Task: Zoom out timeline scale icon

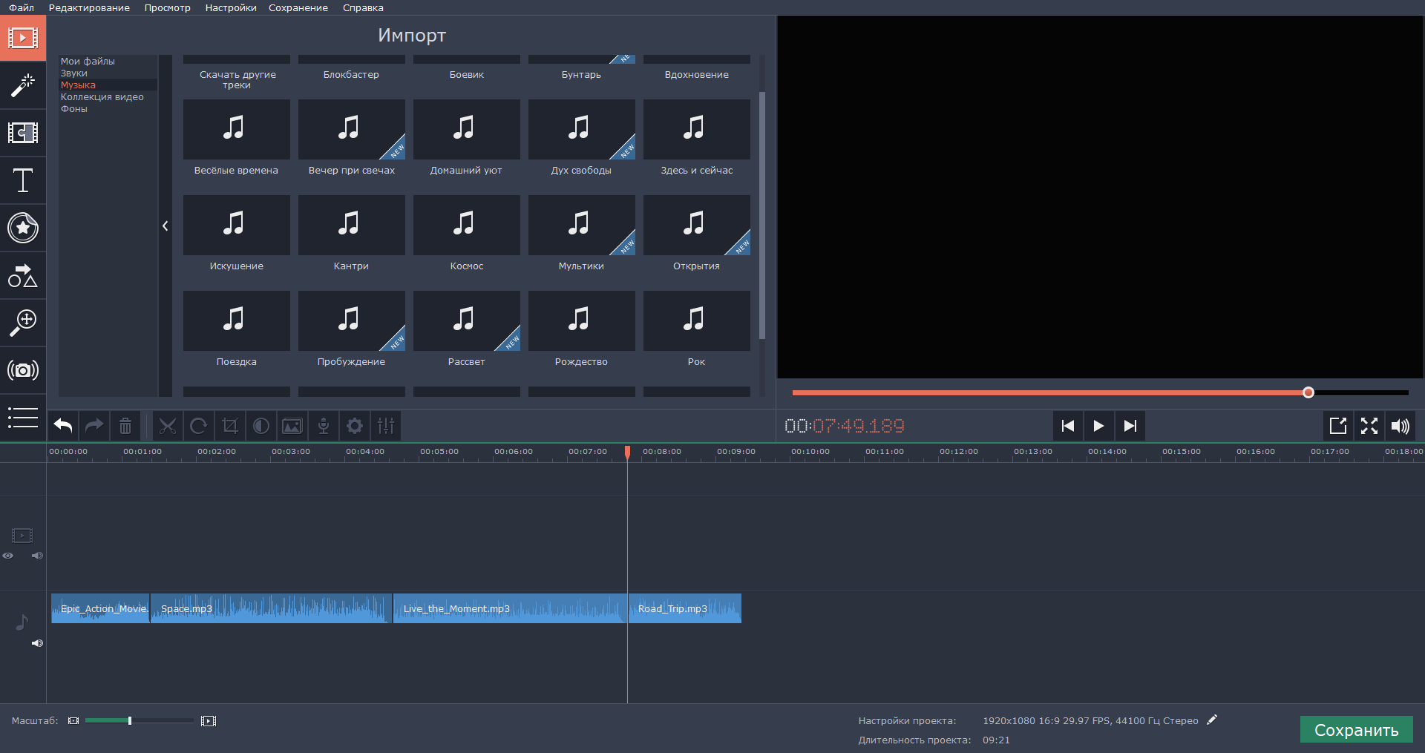Action: point(73,720)
